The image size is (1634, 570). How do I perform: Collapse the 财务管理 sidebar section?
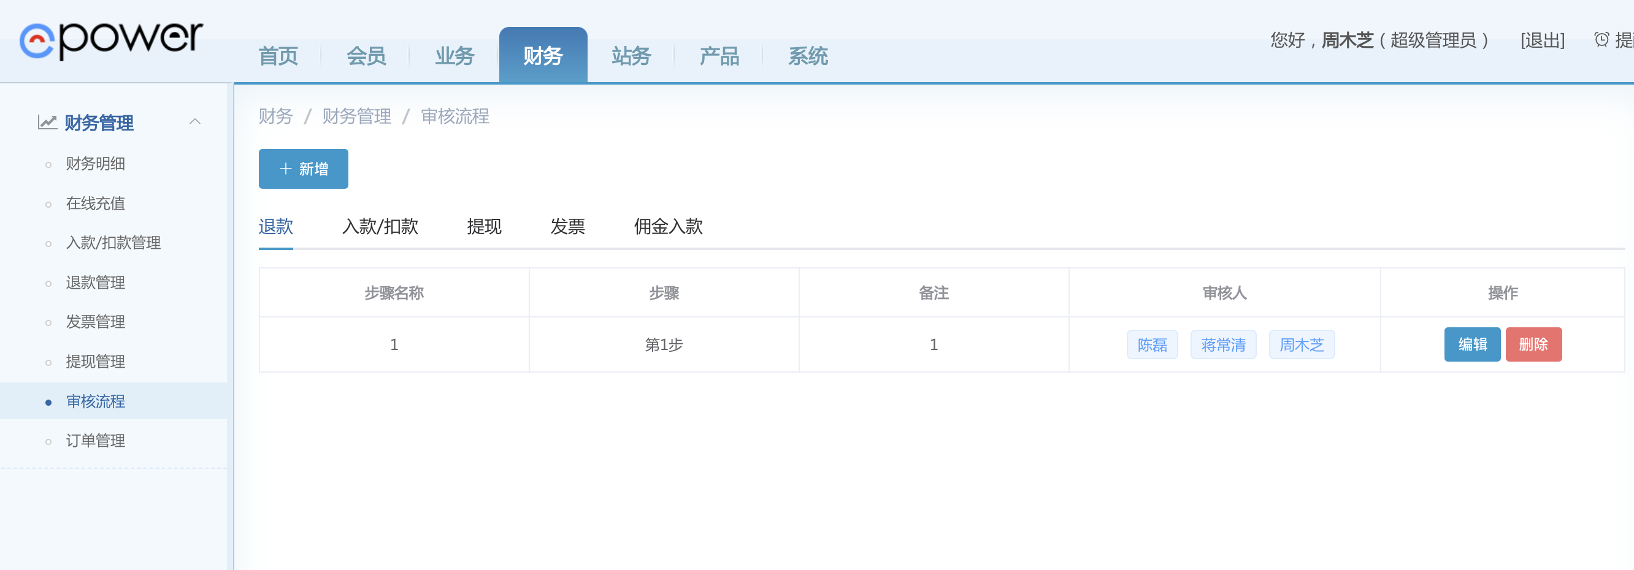click(x=196, y=122)
